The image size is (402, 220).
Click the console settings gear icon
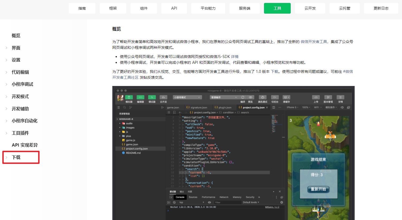282,202
